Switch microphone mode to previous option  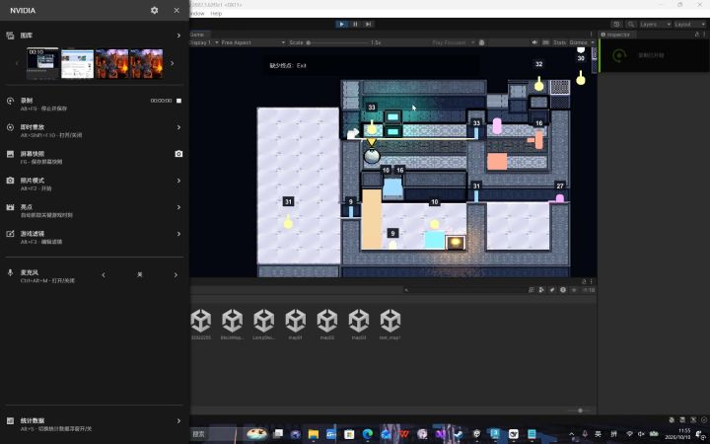click(104, 275)
